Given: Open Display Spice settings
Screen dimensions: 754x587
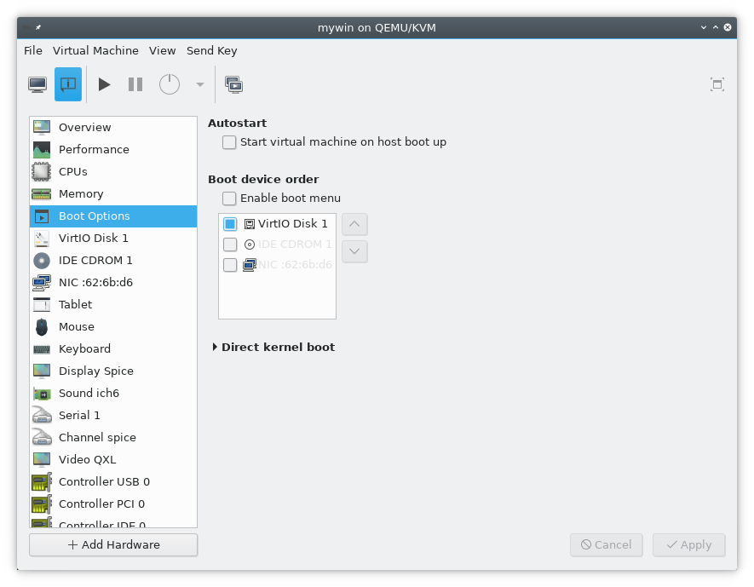Looking at the screenshot, I should pos(113,371).
